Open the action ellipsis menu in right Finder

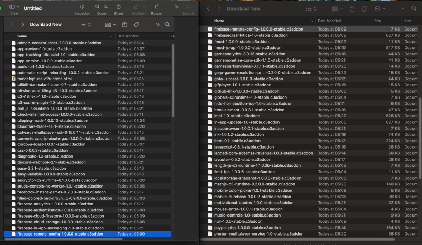[380, 8]
